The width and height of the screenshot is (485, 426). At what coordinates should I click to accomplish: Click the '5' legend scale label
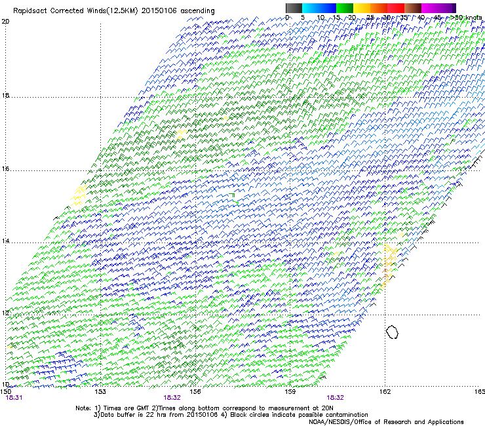pyautogui.click(x=303, y=18)
